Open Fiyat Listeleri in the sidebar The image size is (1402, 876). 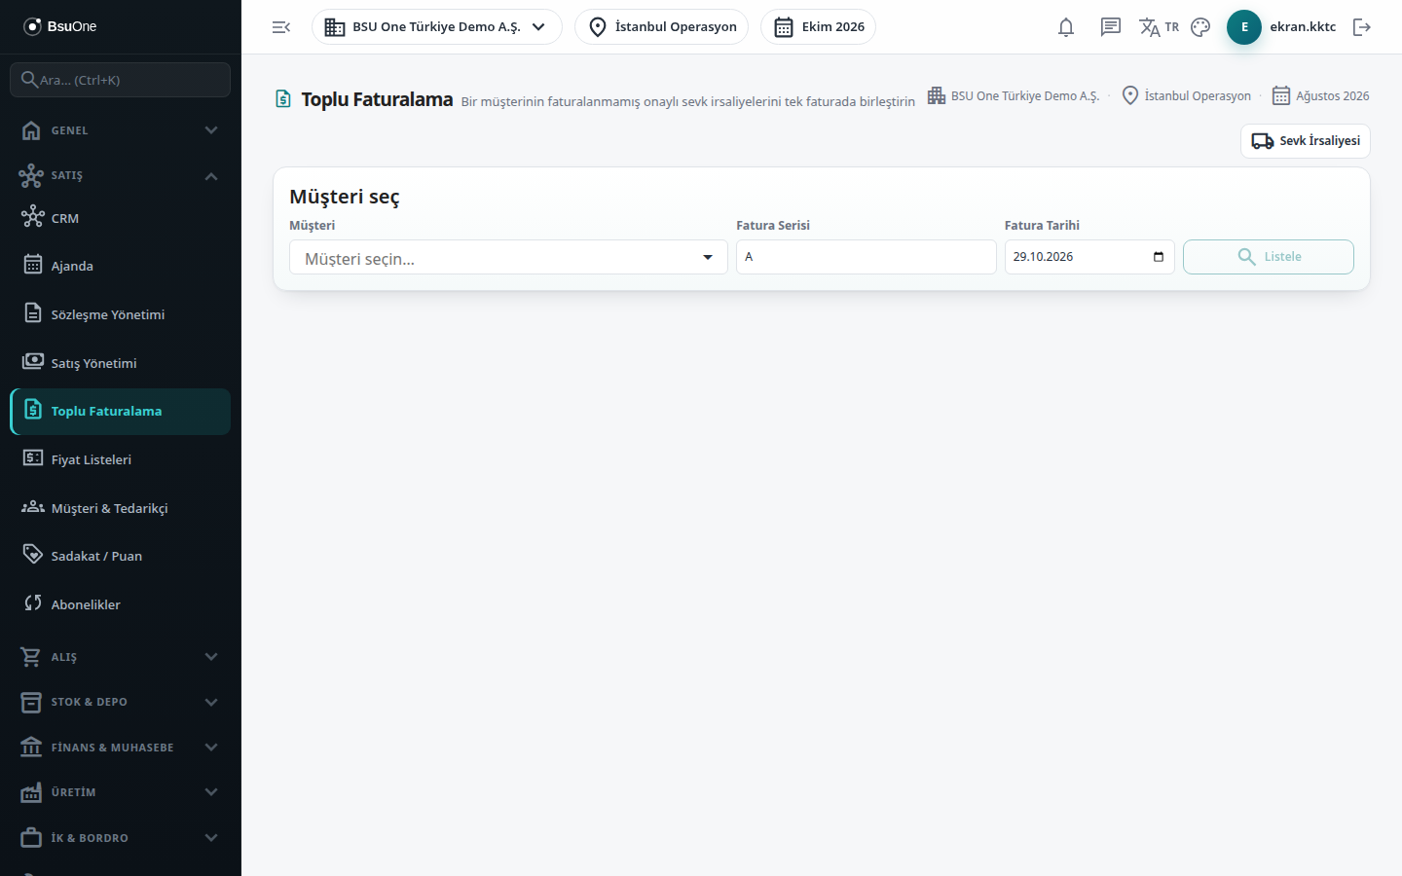coord(121,459)
